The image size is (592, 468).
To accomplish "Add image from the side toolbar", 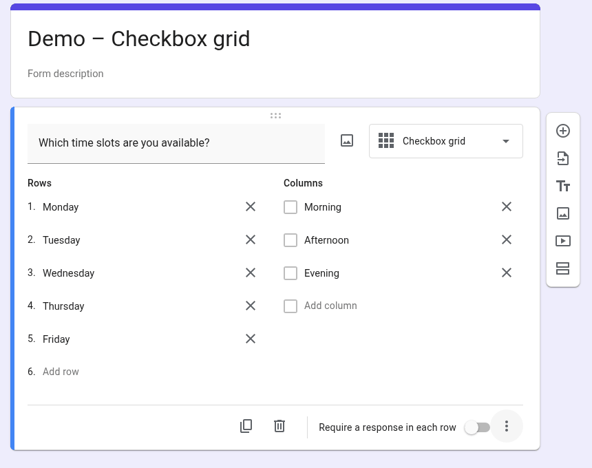I will coord(563,213).
